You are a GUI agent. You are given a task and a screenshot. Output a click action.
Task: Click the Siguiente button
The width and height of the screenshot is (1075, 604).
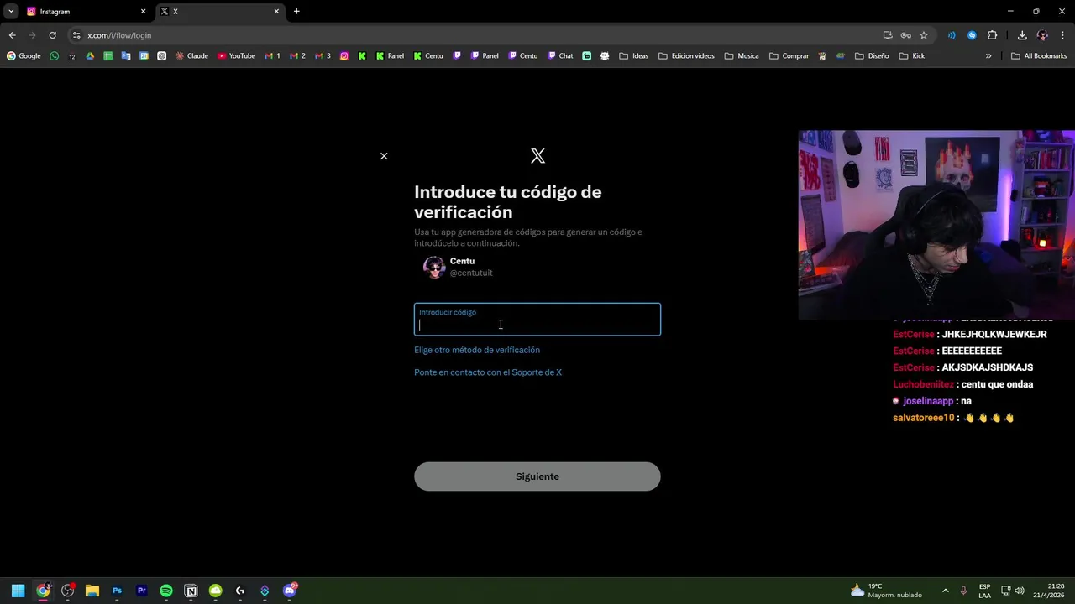click(537, 476)
